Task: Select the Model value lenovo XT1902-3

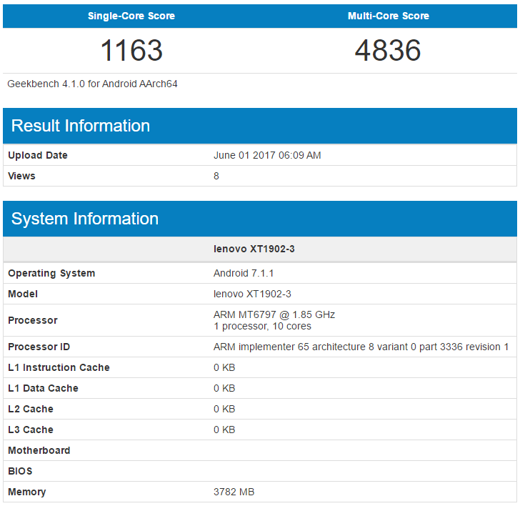Action: 252,294
